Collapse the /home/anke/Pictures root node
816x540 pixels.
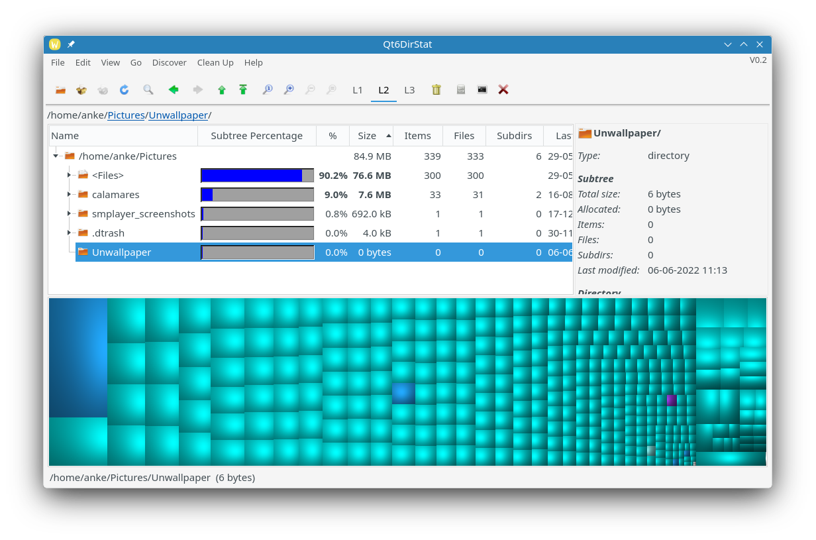pos(56,156)
